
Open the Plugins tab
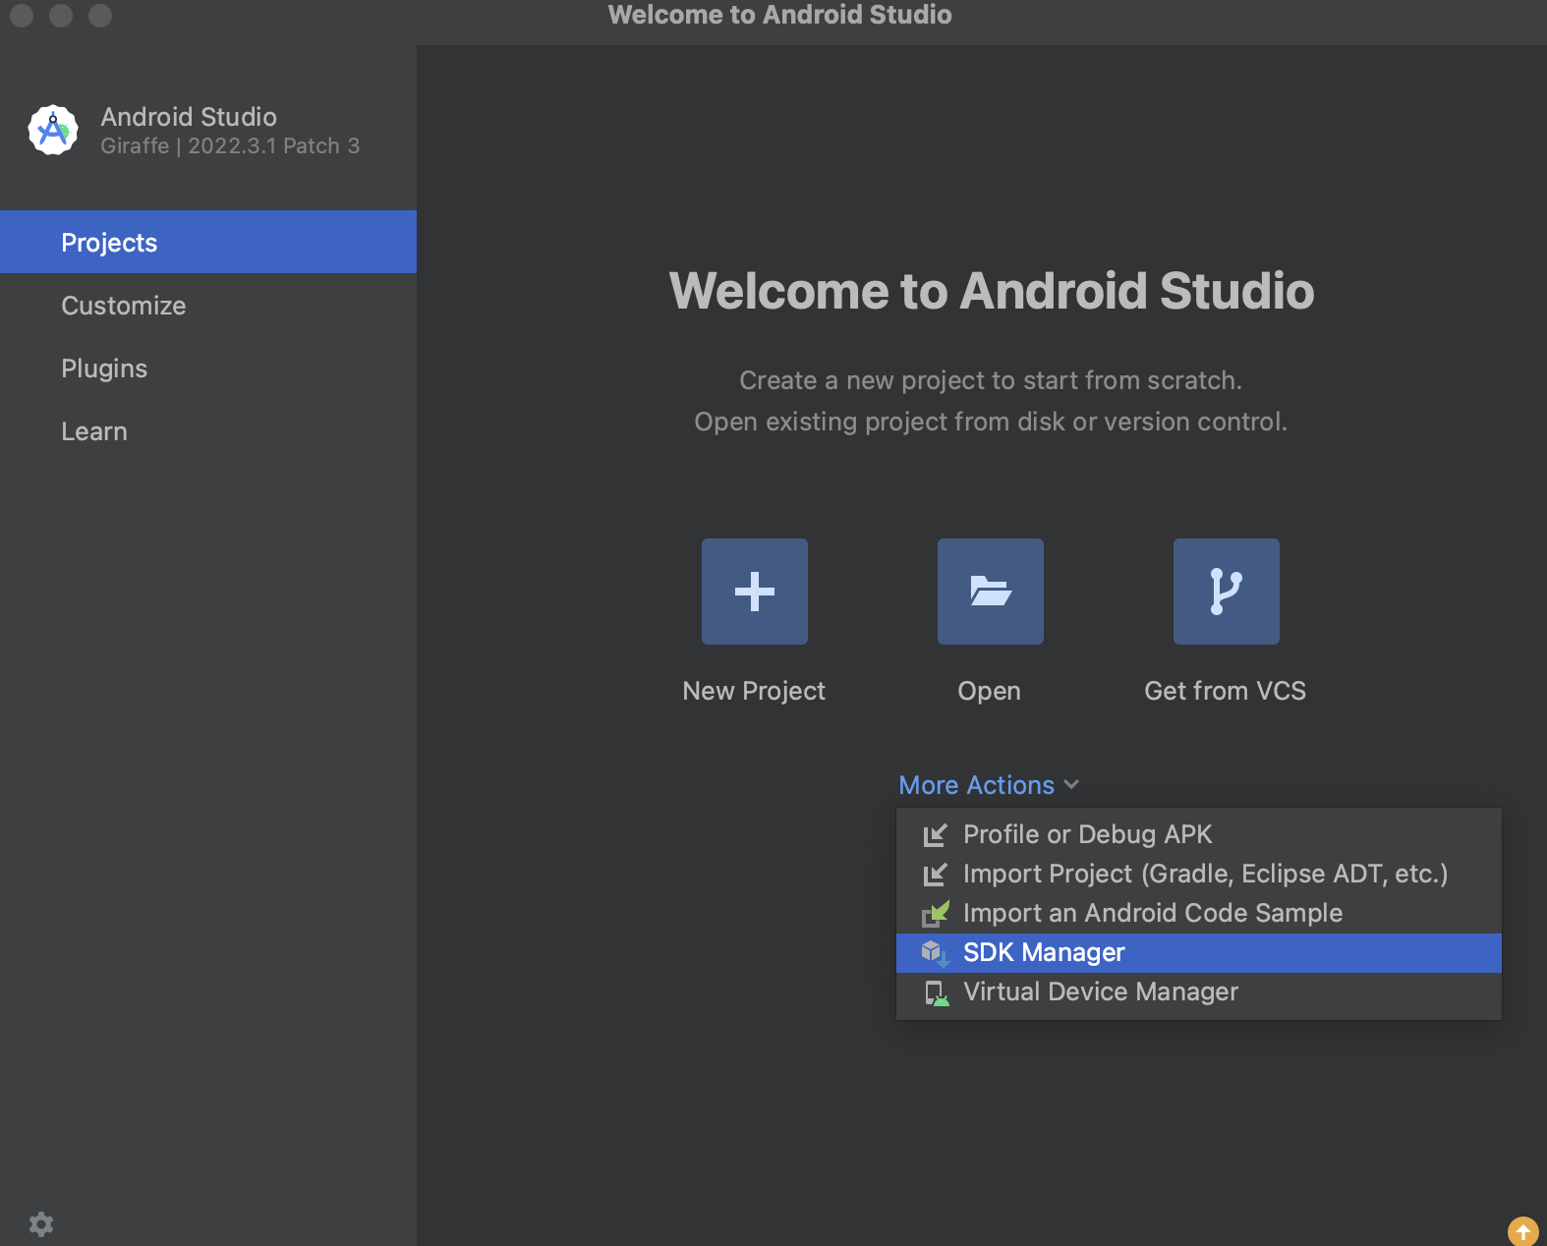[208, 368]
